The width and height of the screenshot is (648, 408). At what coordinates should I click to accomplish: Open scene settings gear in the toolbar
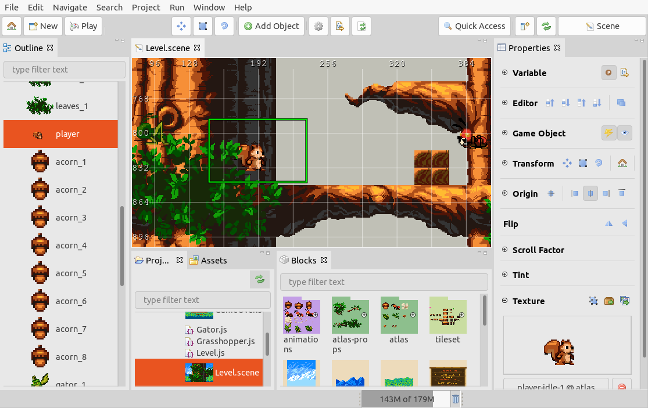(x=318, y=26)
